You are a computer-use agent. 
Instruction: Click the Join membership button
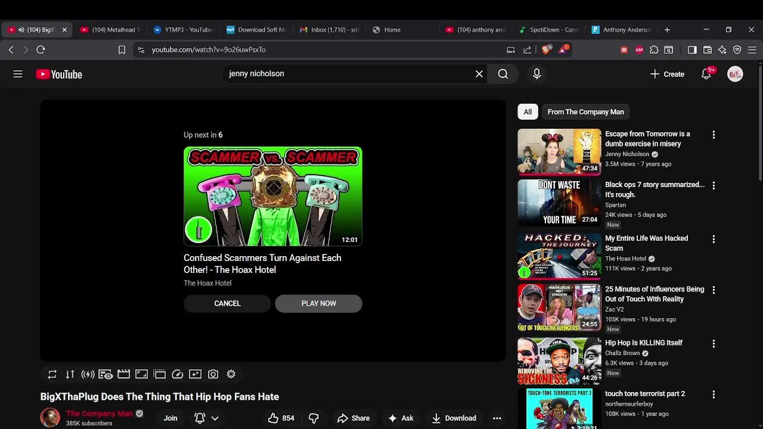170,418
